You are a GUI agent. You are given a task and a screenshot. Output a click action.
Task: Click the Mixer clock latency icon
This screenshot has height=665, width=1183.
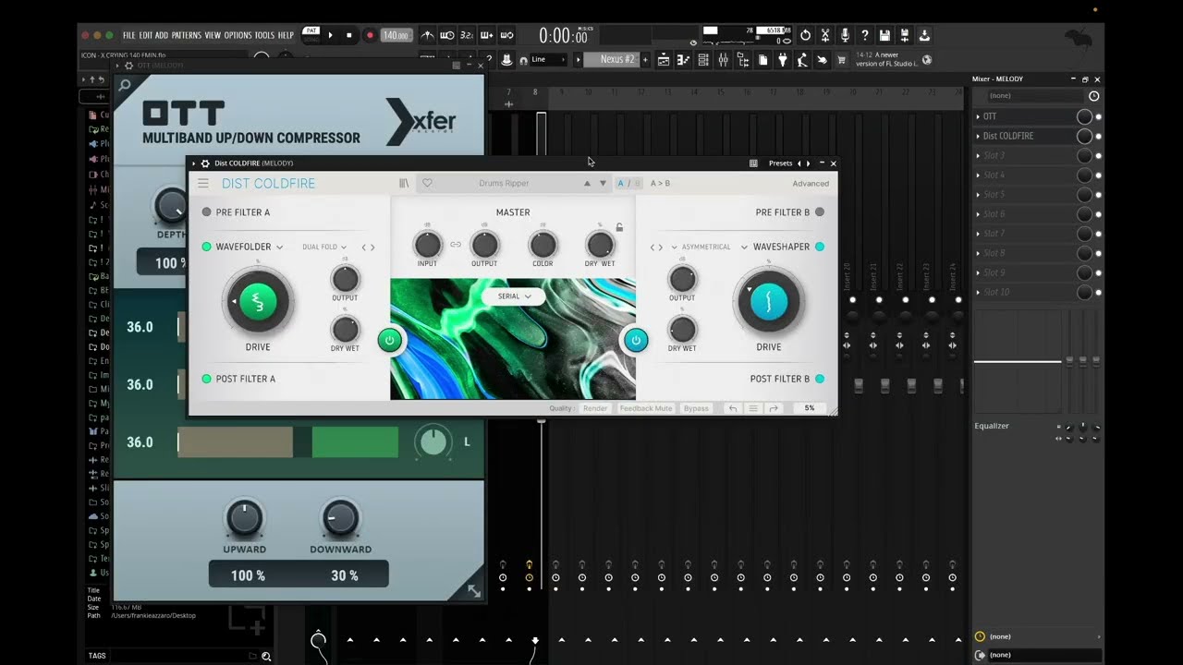[1094, 96]
